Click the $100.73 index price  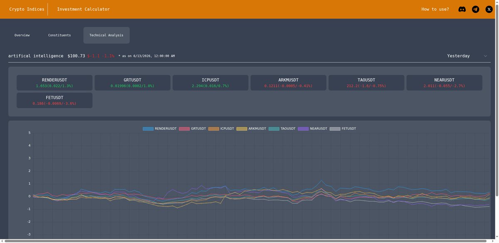[x=77, y=56]
